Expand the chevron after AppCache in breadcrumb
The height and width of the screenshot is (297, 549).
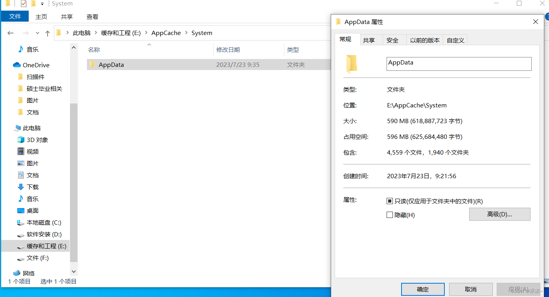coord(186,33)
